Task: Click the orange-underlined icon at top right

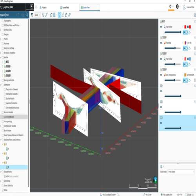Action: coord(171,7)
